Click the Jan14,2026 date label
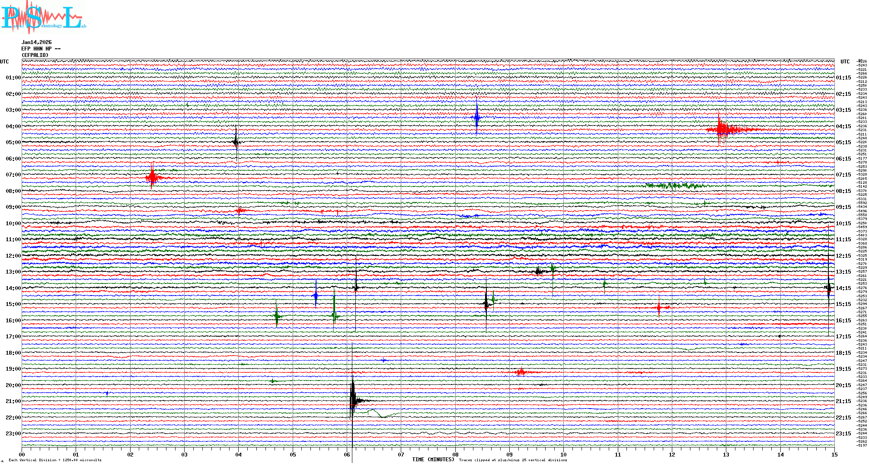 (36, 42)
